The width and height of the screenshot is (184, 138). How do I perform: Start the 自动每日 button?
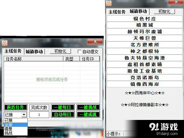click(63, 114)
